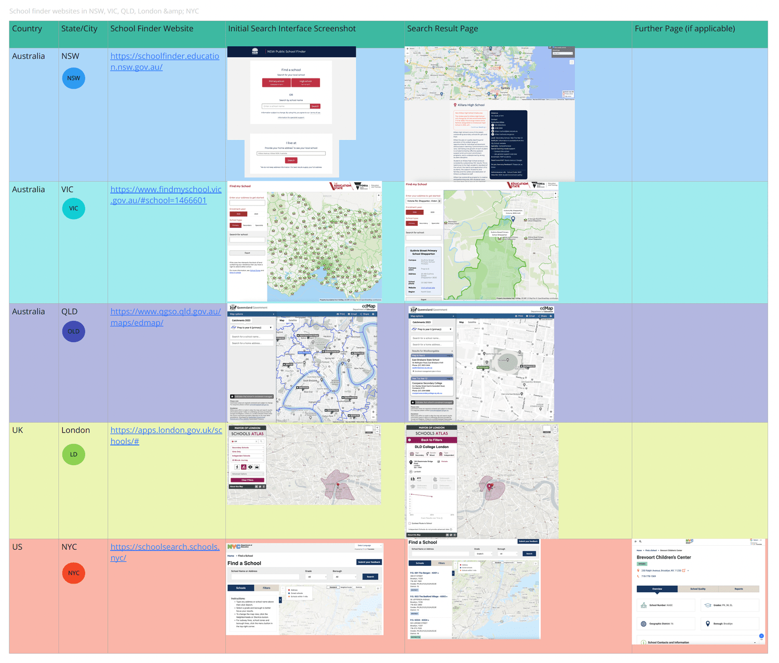Open the NYC Find a School results screenshot
The width and height of the screenshot is (779, 663).
coord(473,589)
